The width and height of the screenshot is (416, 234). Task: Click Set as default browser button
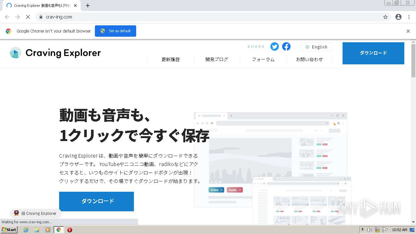[x=115, y=31]
